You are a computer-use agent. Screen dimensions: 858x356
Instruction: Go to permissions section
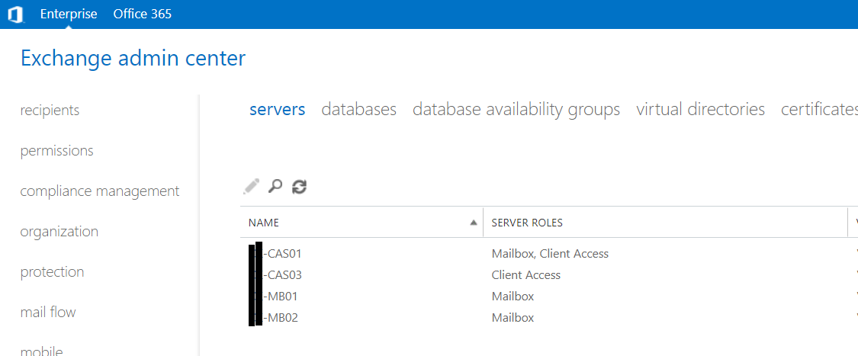click(57, 151)
